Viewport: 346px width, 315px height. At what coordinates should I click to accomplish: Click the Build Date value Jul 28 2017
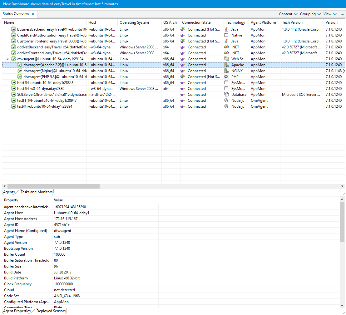63,272
